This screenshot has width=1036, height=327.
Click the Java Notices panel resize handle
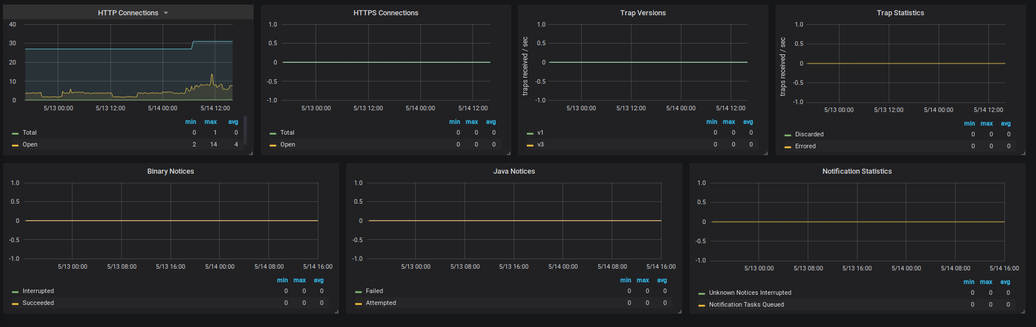click(x=680, y=311)
